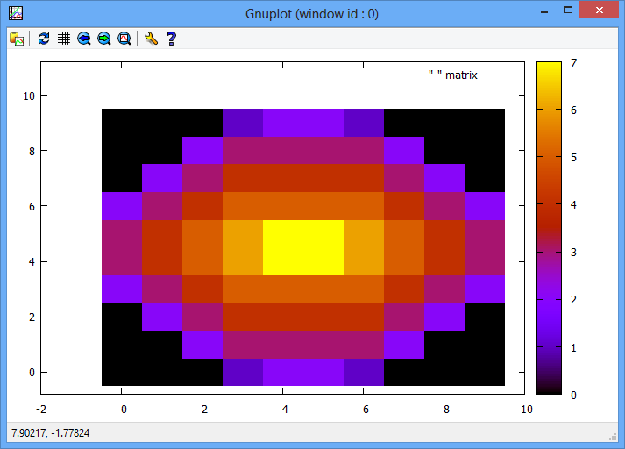Click the black top-left corner heatmap cell
Viewport: 625px width, 449px height.
122,123
